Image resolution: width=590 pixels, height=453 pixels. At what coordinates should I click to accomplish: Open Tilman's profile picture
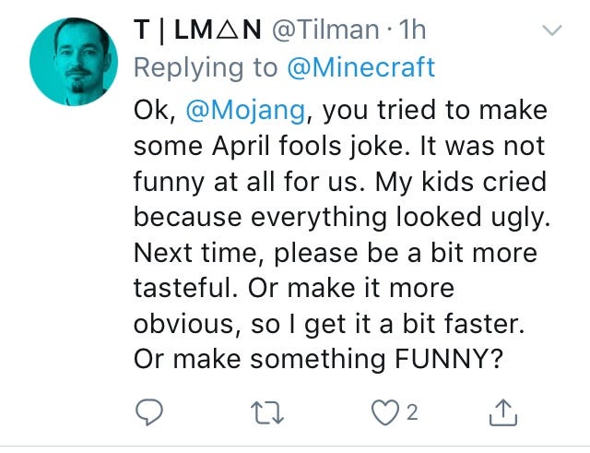coord(74,62)
